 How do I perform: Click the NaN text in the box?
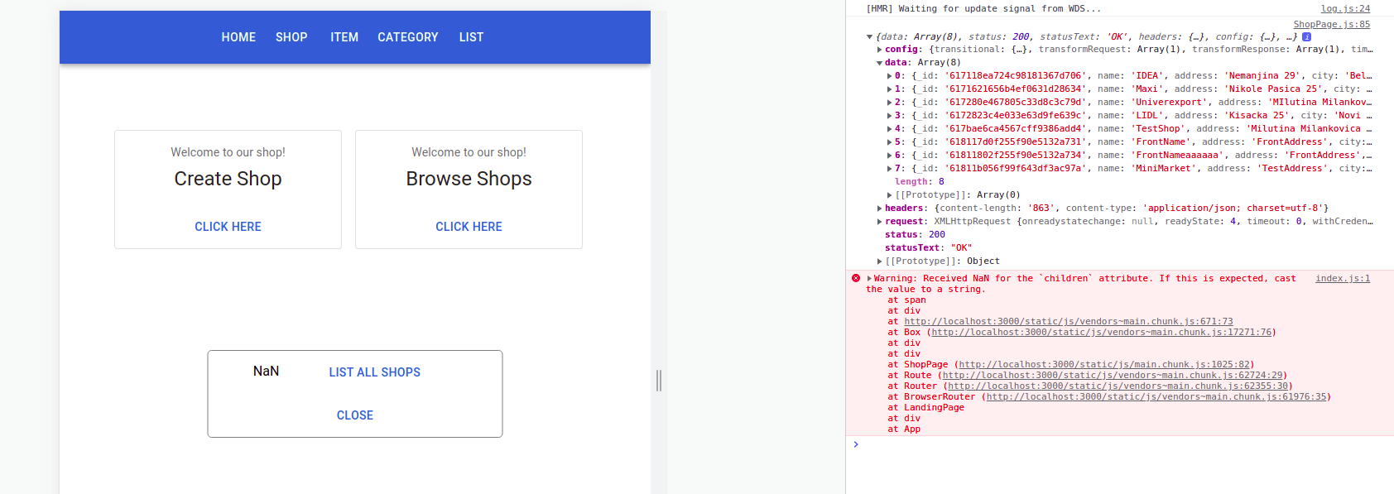[x=266, y=371]
